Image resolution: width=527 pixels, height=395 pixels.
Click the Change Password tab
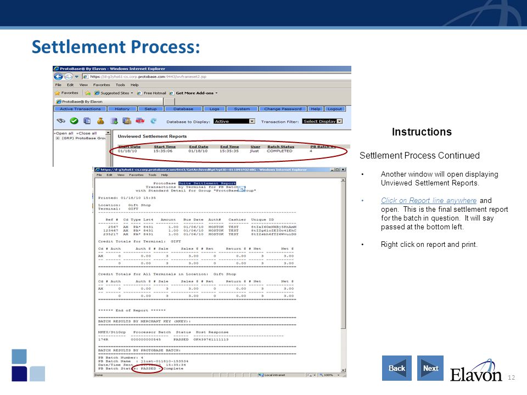(283, 109)
